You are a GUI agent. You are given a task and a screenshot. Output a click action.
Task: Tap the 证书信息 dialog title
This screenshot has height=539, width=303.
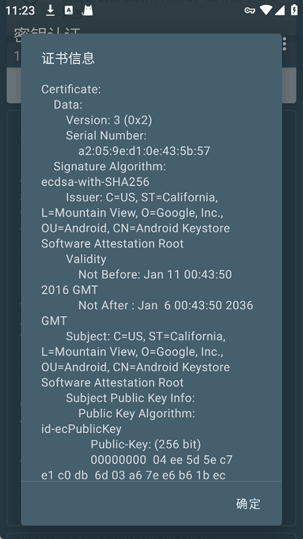pos(68,58)
